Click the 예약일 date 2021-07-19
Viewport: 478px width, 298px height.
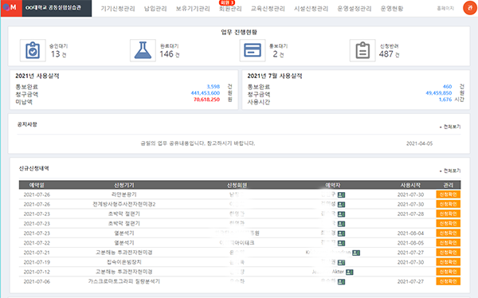[37, 262]
